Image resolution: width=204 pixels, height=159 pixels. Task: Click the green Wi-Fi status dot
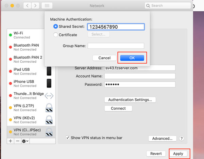[11, 35]
